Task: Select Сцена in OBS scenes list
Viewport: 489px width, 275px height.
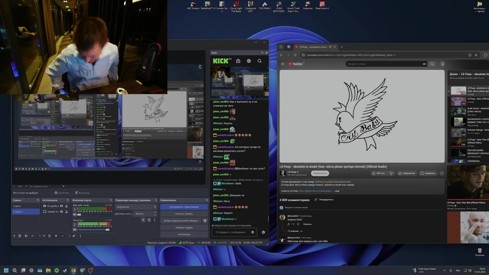Action: pyautogui.click(x=26, y=206)
